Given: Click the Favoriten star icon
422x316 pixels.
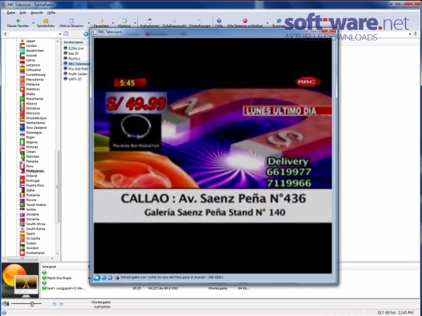Looking at the screenshot, I should 101,21.
